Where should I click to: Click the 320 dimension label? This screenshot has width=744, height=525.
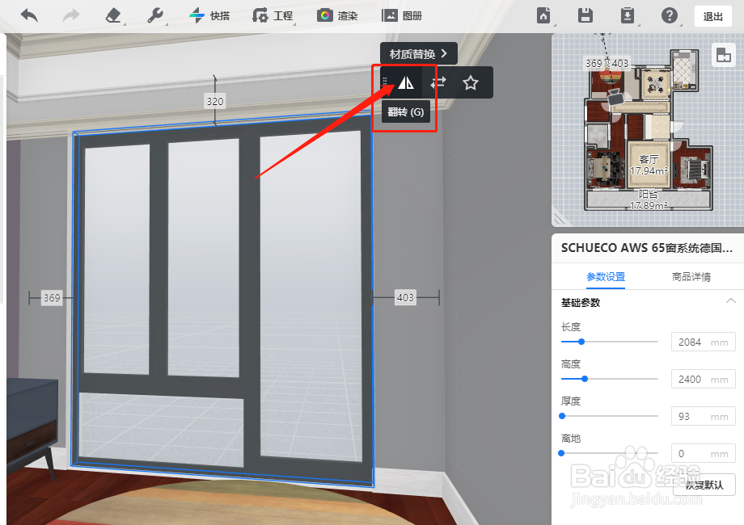pyautogui.click(x=215, y=101)
